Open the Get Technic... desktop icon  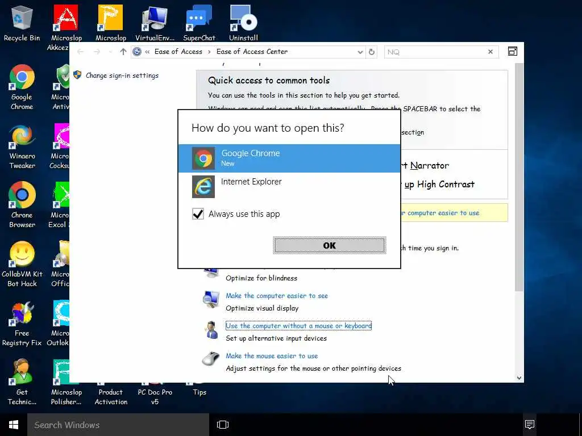point(22,382)
